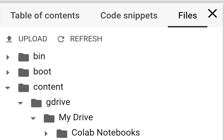224x140 pixels.
Task: Collapse the My Drive folder arrow
Action: click(x=33, y=118)
